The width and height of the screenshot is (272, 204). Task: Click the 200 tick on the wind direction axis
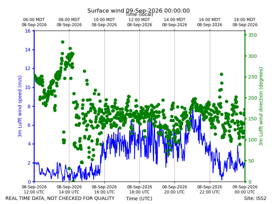coord(252,98)
